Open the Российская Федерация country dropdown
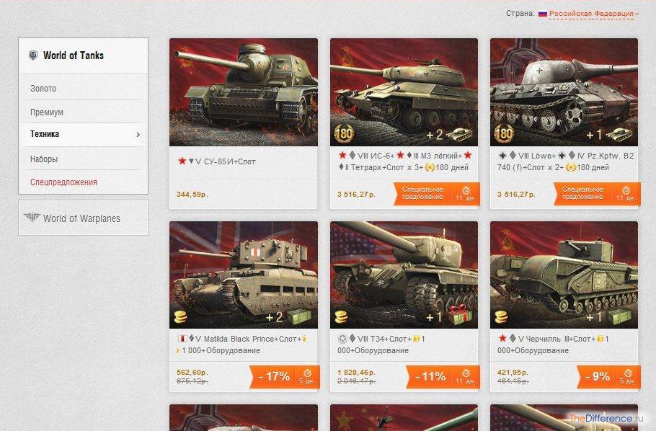This screenshot has height=431, width=656. pyautogui.click(x=594, y=14)
